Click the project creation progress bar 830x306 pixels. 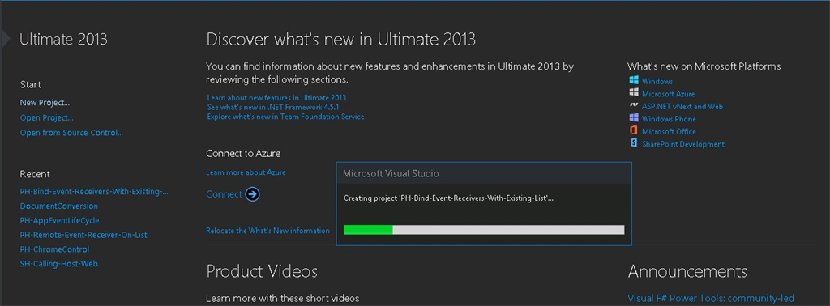(x=484, y=230)
